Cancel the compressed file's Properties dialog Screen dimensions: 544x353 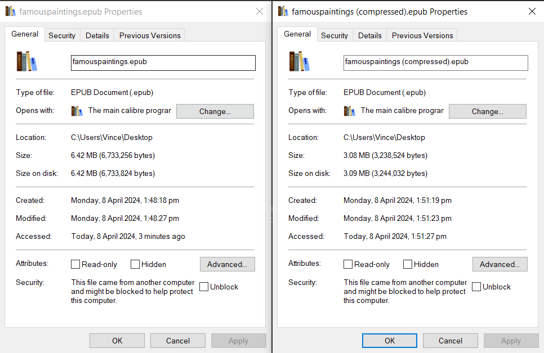(450, 340)
